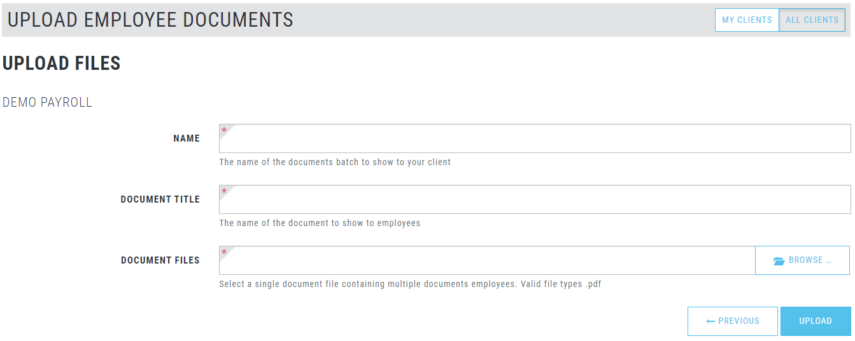Image resolution: width=855 pixels, height=341 pixels.
Task: Click the DOCUMENT TITLE label
Action: coord(160,199)
